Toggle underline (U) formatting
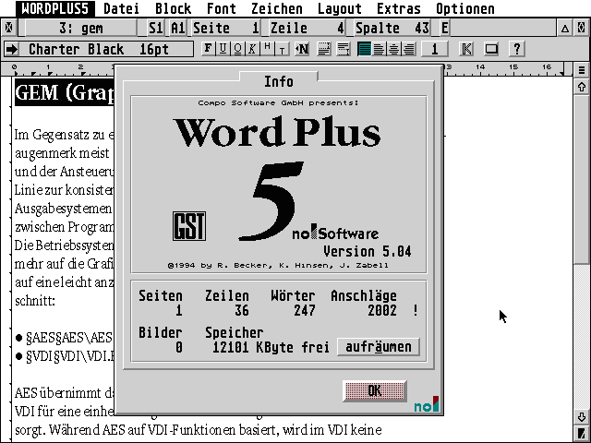591x443 pixels. point(223,49)
